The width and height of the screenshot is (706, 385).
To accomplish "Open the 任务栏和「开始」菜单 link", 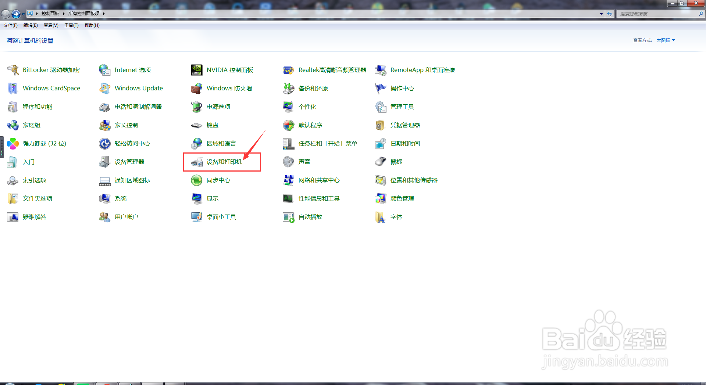I will click(x=328, y=143).
